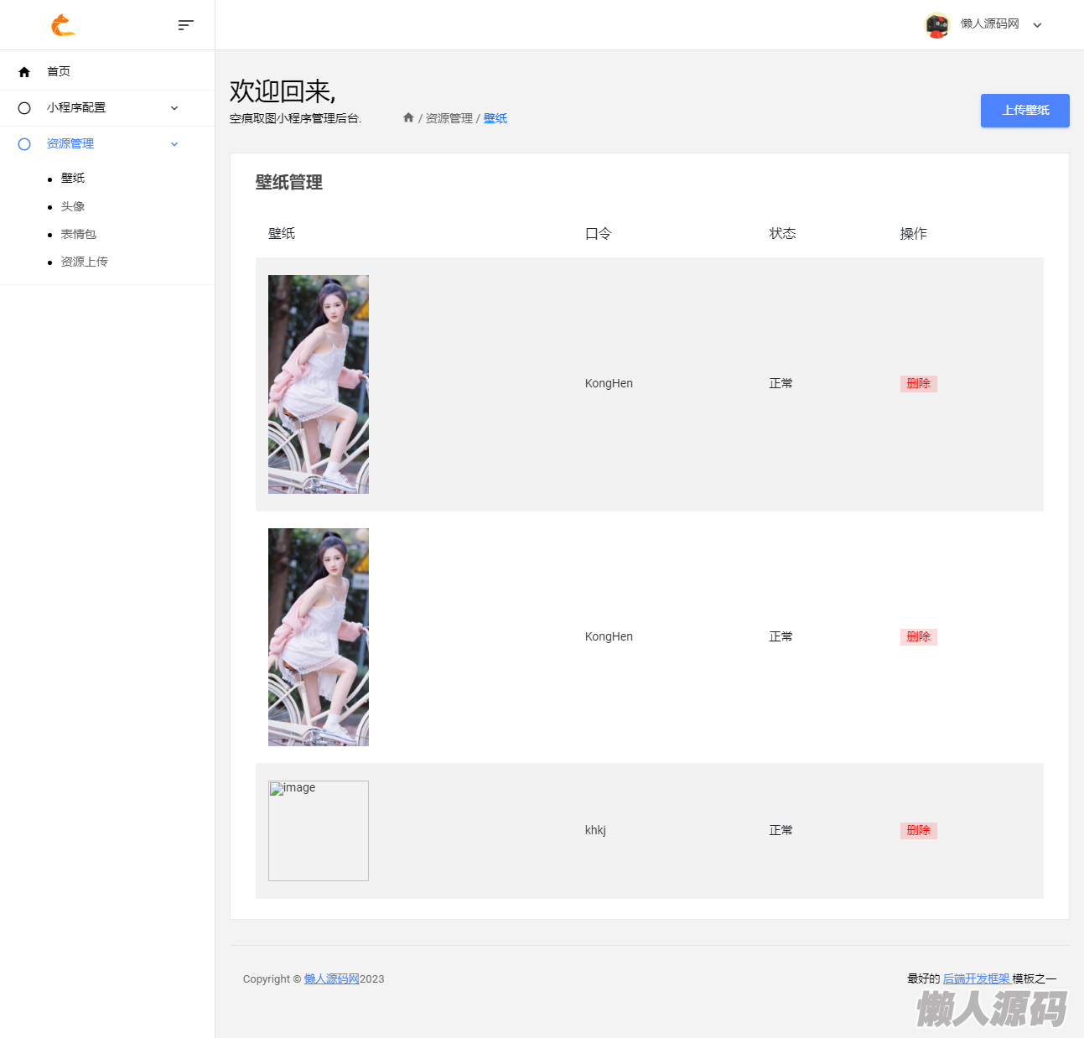Screen dimensions: 1084x1038
Task: Click the orange fox logo icon
Action: point(63,25)
